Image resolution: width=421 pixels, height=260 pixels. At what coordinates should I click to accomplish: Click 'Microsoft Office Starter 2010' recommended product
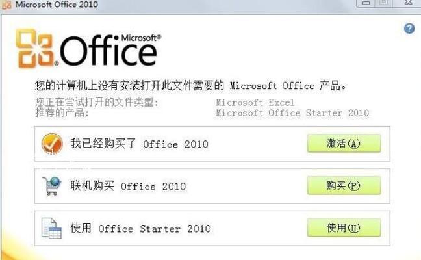pyautogui.click(x=292, y=113)
